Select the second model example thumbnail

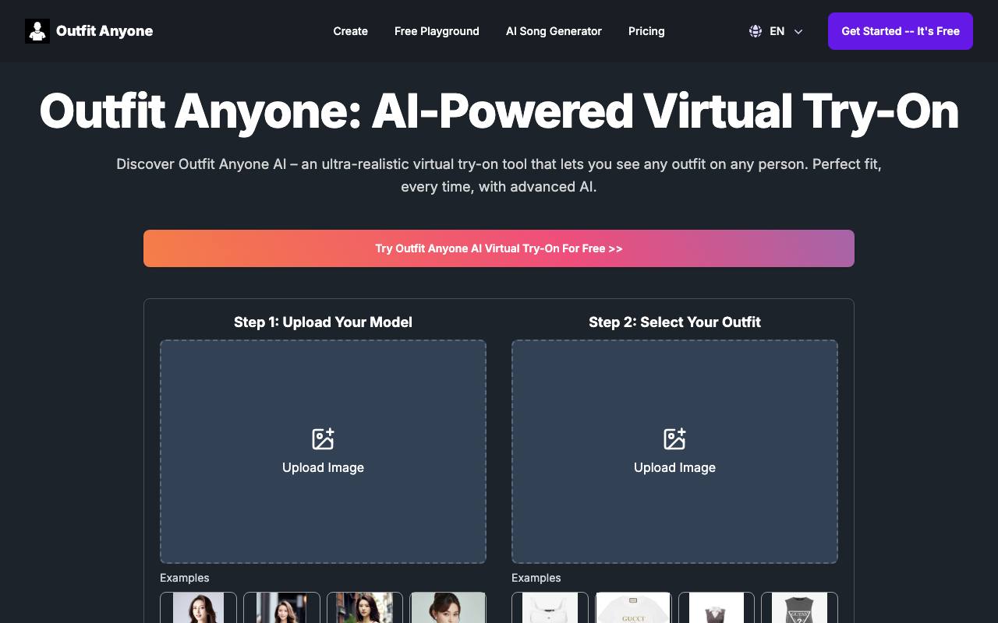click(x=281, y=607)
